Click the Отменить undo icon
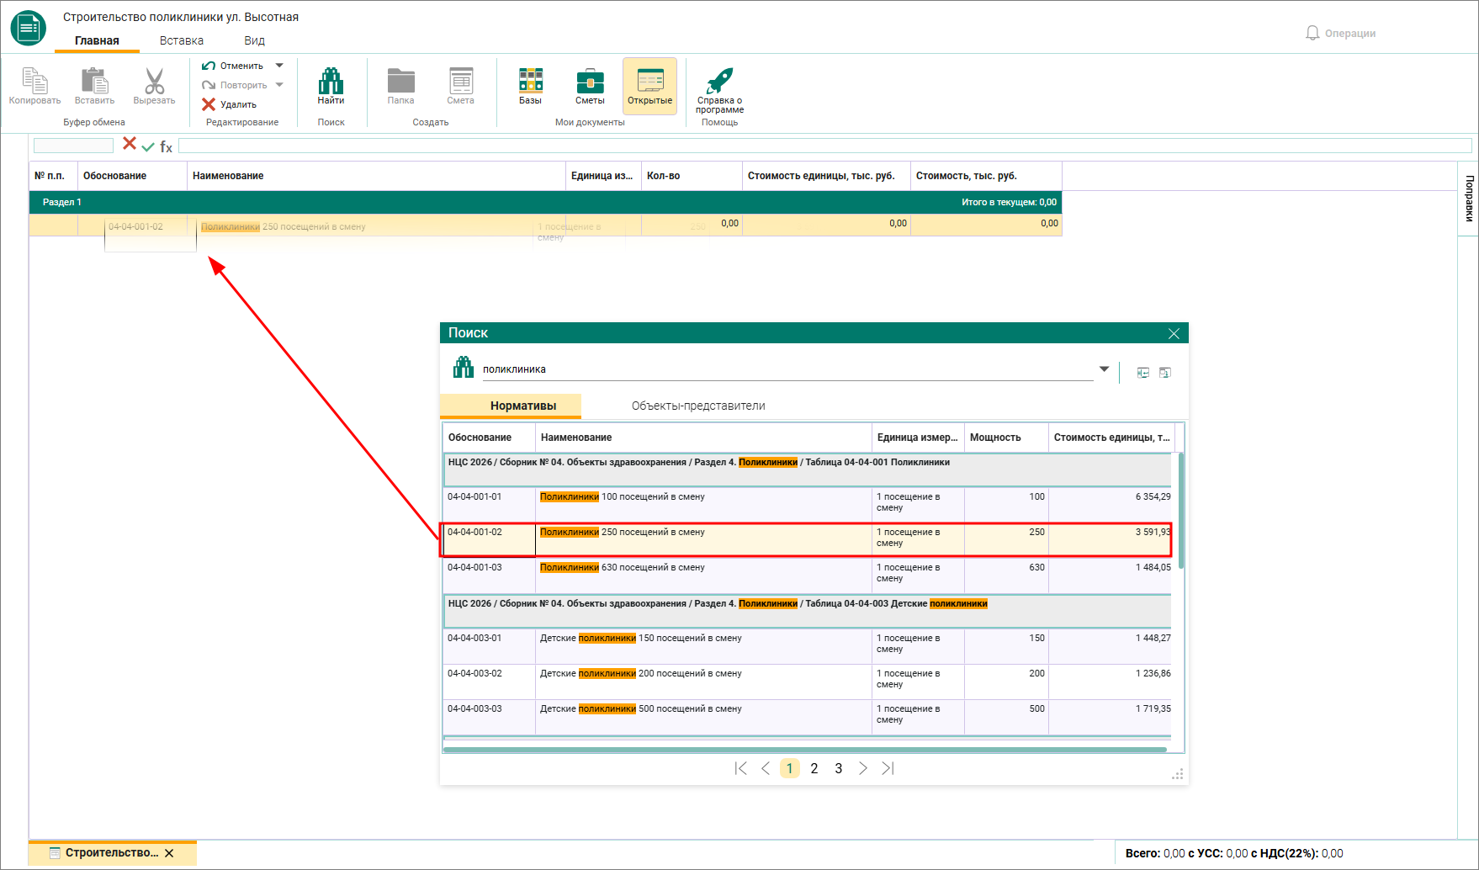This screenshot has height=870, width=1479. (x=209, y=66)
